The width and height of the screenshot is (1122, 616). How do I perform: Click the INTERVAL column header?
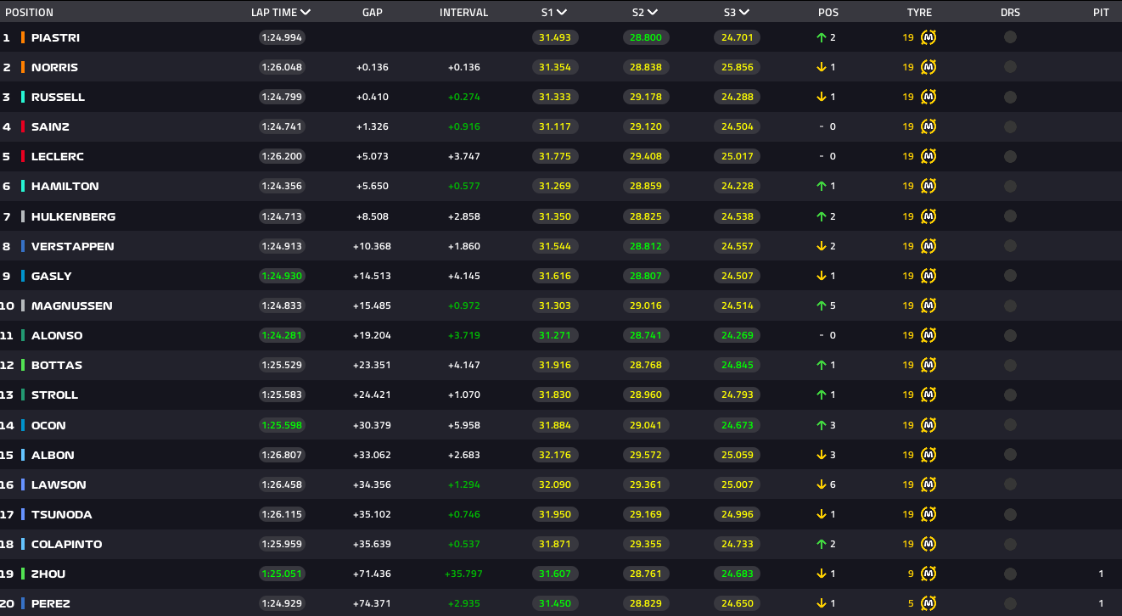pos(463,13)
